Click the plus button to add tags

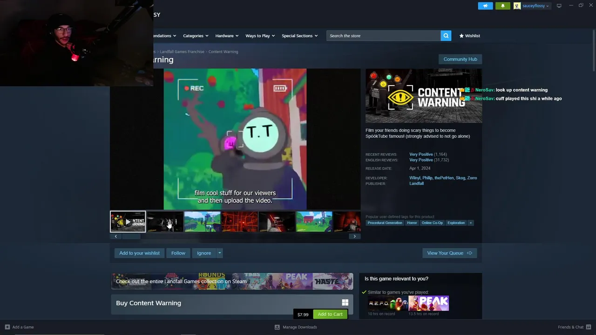(x=471, y=223)
